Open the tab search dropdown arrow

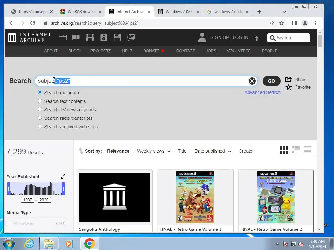(284, 12)
